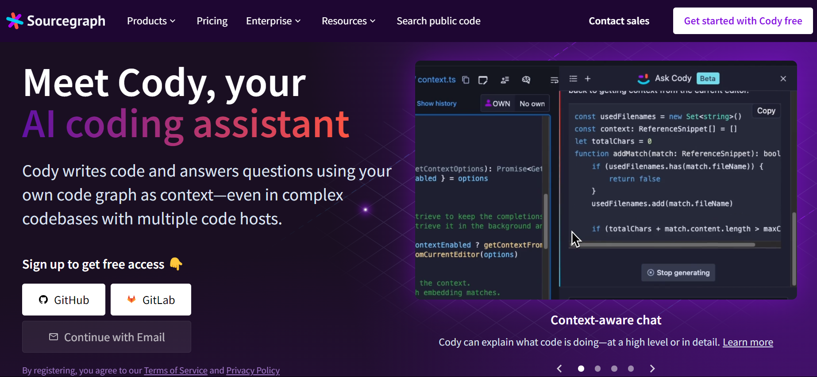Click Get started with Cody free
This screenshot has height=377, width=817.
pyautogui.click(x=743, y=21)
